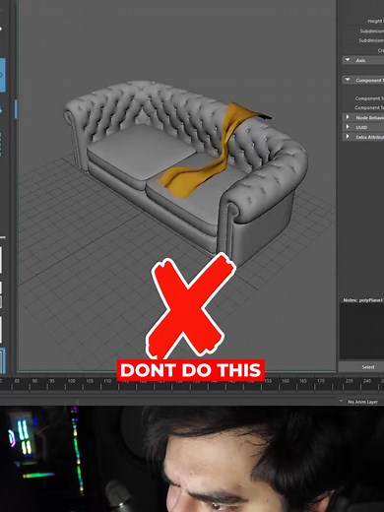
Task: Click inside the polyPlane1 notes field
Action: [x=361, y=332]
